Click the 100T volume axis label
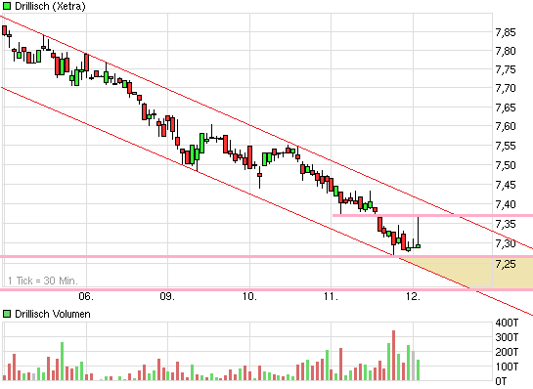This screenshot has width=533, height=389. (507, 367)
